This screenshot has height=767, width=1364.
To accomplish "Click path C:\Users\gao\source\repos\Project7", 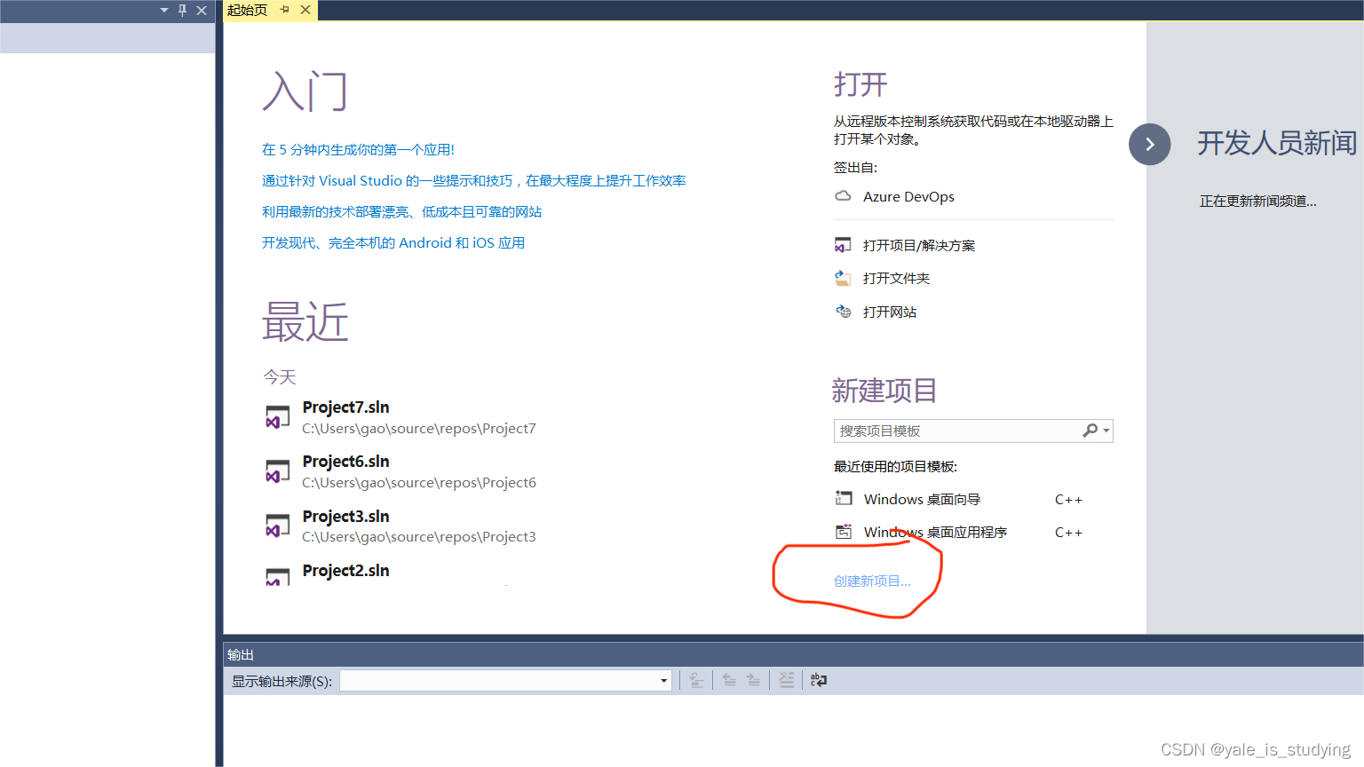I will point(419,429).
